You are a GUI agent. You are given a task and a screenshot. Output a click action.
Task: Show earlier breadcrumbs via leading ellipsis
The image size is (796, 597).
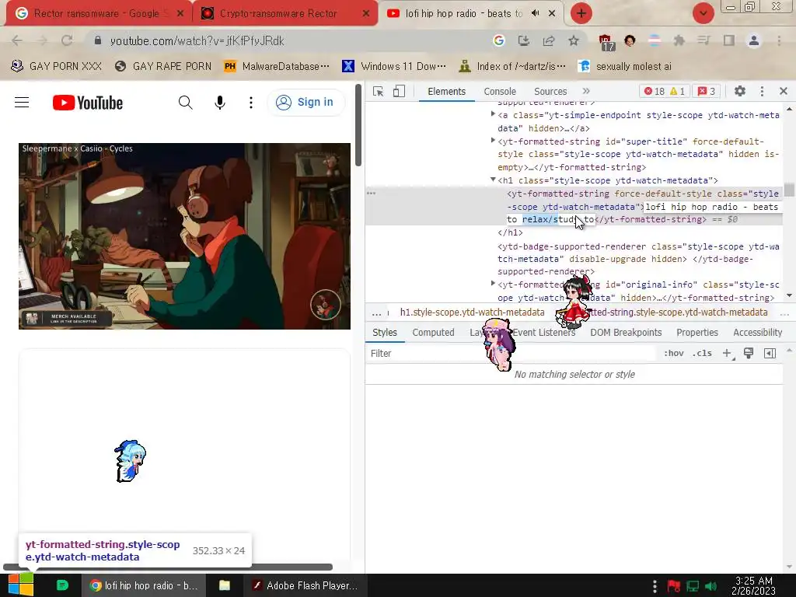376,312
